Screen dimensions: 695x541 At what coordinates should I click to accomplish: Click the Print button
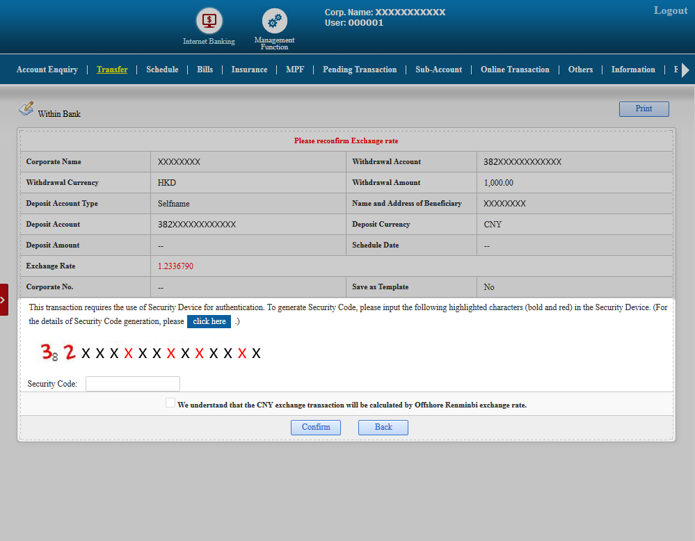click(644, 109)
